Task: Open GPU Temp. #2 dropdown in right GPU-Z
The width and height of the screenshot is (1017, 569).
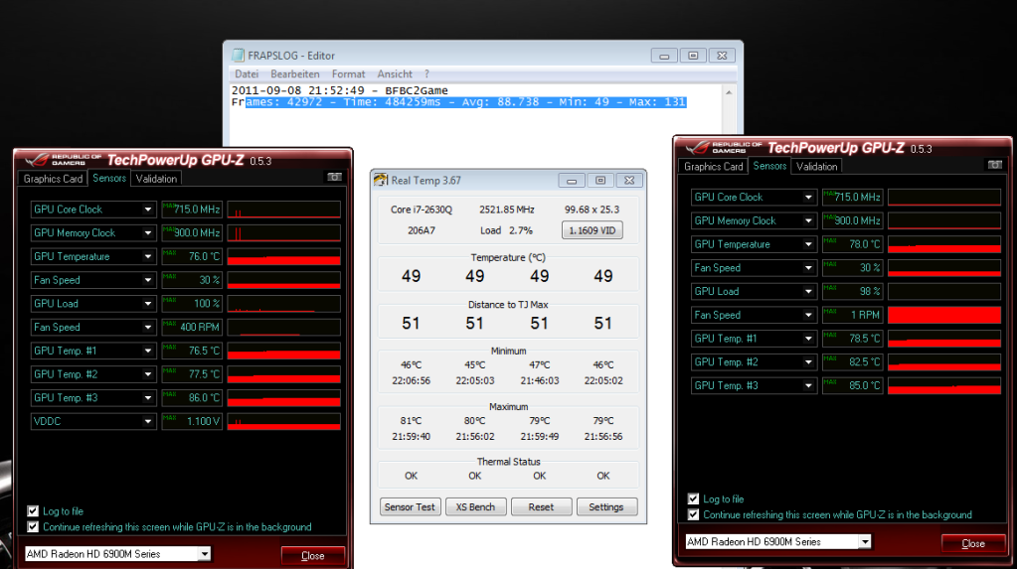Action: pyautogui.click(x=808, y=362)
